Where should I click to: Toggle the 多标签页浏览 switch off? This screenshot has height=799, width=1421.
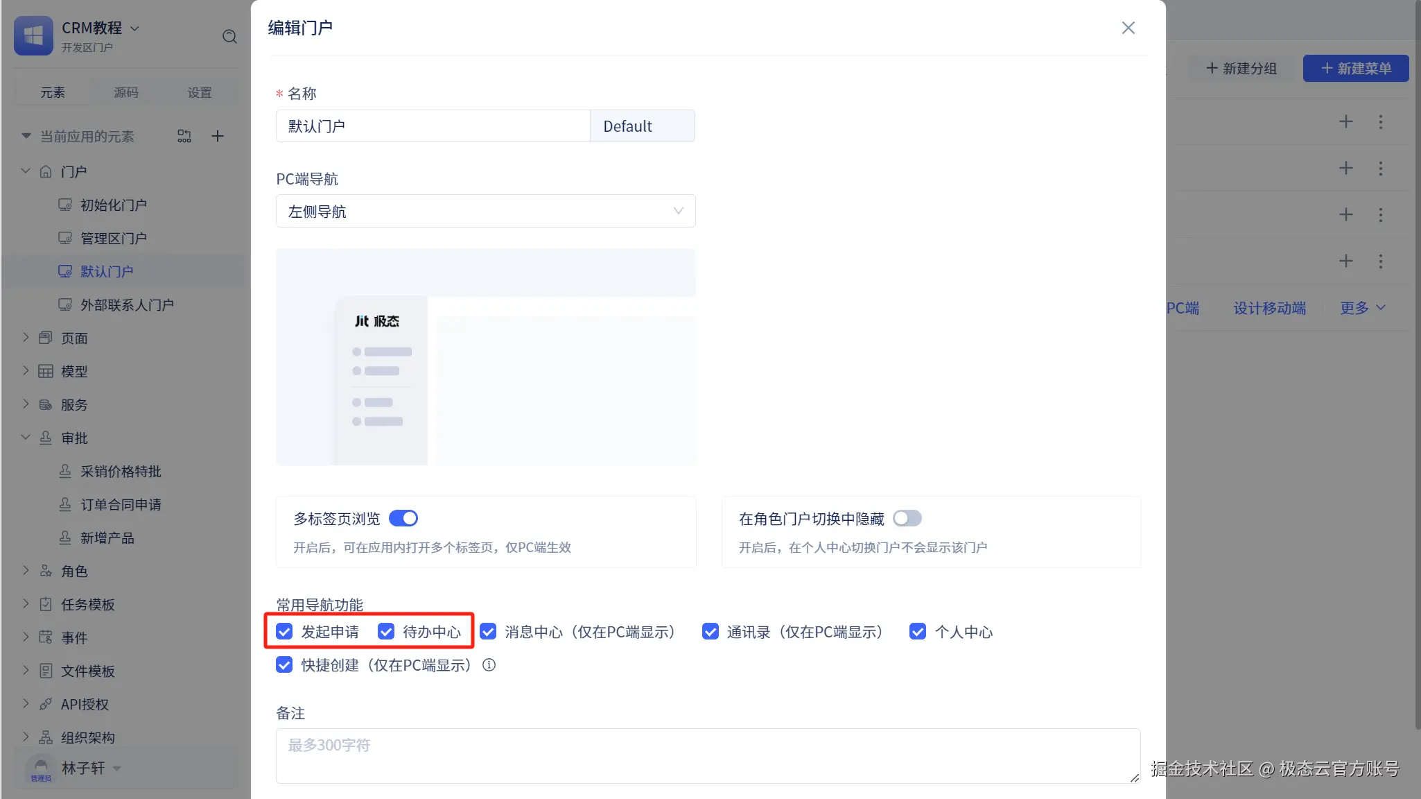click(x=403, y=518)
